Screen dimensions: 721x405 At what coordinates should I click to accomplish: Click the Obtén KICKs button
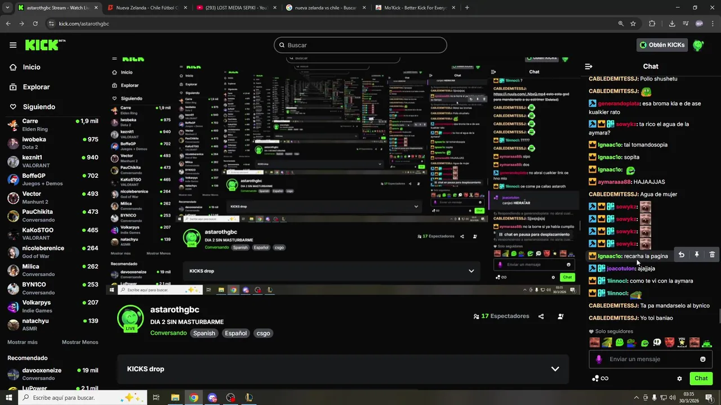pyautogui.click(x=662, y=45)
